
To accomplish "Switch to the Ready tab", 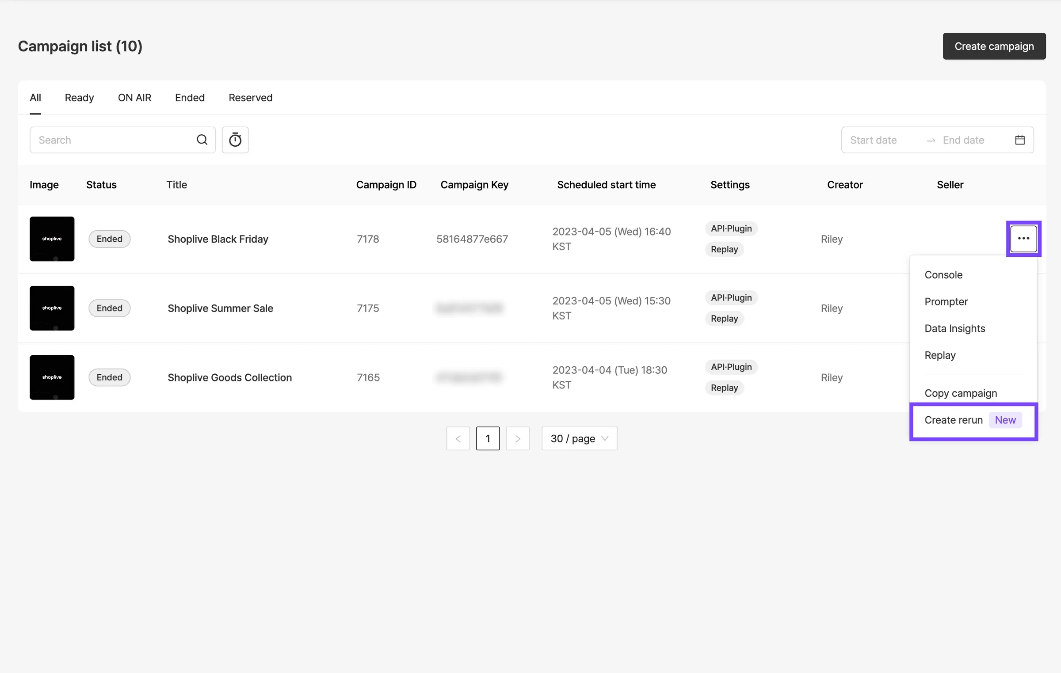I will coord(80,97).
